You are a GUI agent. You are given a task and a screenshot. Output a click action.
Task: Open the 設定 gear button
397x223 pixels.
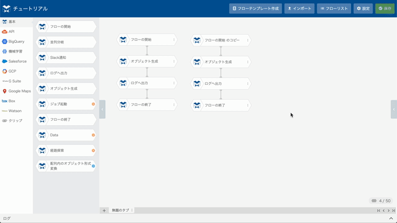tap(363, 9)
